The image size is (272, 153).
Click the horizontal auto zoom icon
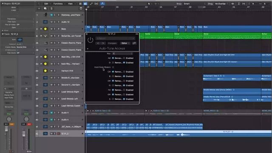coord(244,4)
